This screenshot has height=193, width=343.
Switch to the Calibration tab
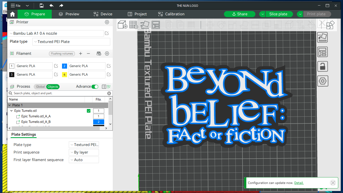[171, 14]
